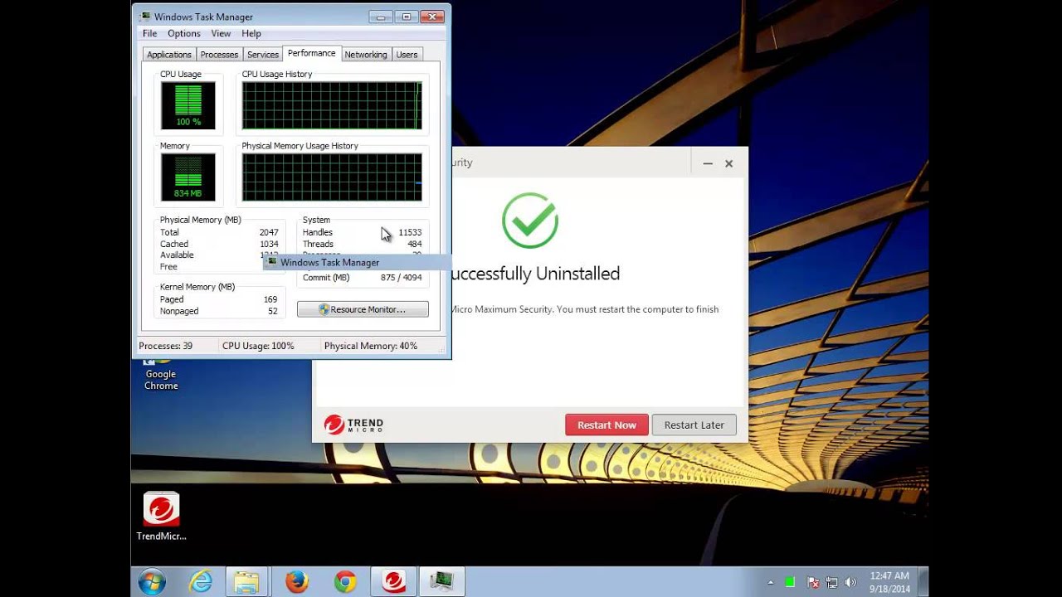Click the green success checkmark
The image size is (1062, 597).
pos(530,221)
